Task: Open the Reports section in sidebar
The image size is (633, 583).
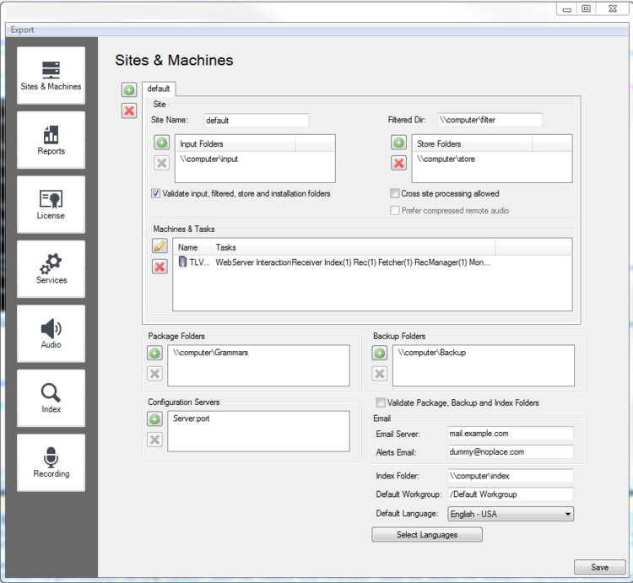Action: (51, 140)
